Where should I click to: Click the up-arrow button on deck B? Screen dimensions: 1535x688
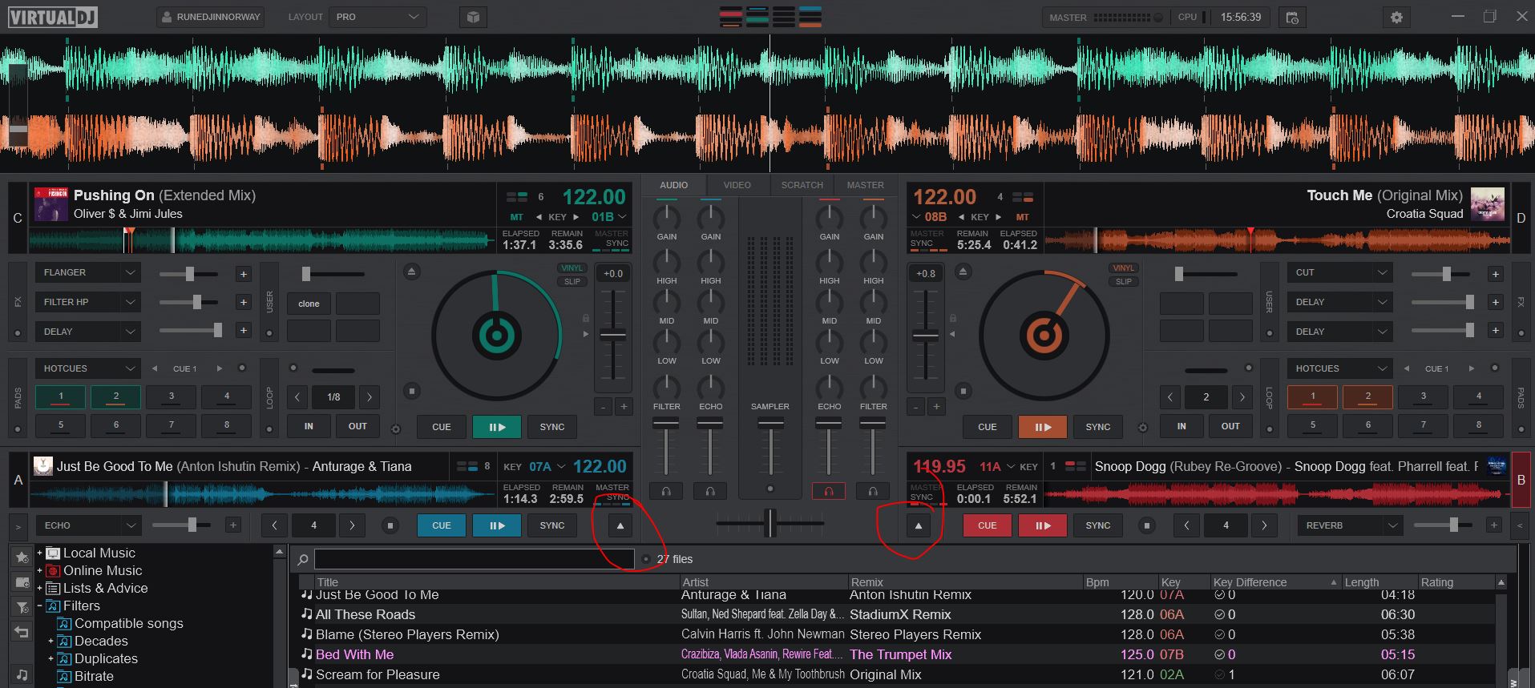tap(919, 525)
